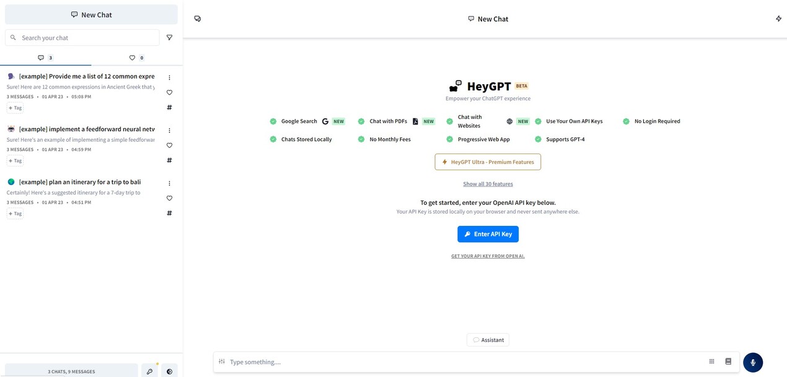Image resolution: width=787 pixels, height=377 pixels.
Task: Focus the Type something message box
Action: click(466, 362)
